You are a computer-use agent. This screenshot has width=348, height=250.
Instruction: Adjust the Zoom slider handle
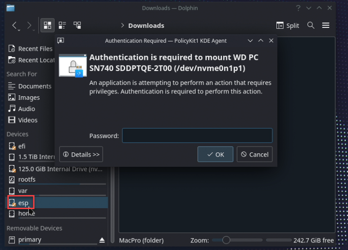coord(226,240)
